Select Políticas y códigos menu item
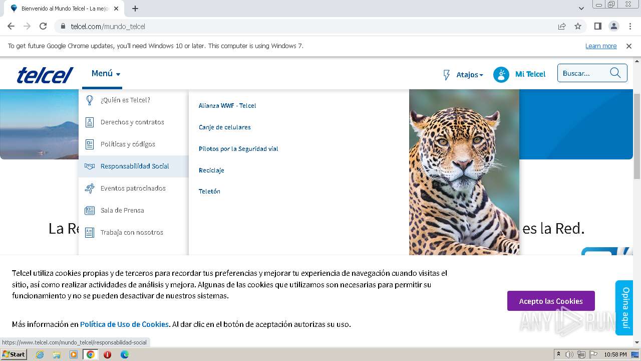 coord(134,144)
